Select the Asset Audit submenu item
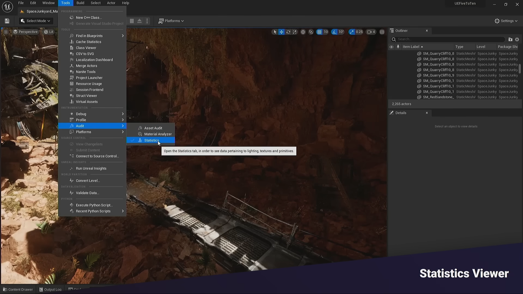This screenshot has height=294, width=523. [x=151, y=128]
